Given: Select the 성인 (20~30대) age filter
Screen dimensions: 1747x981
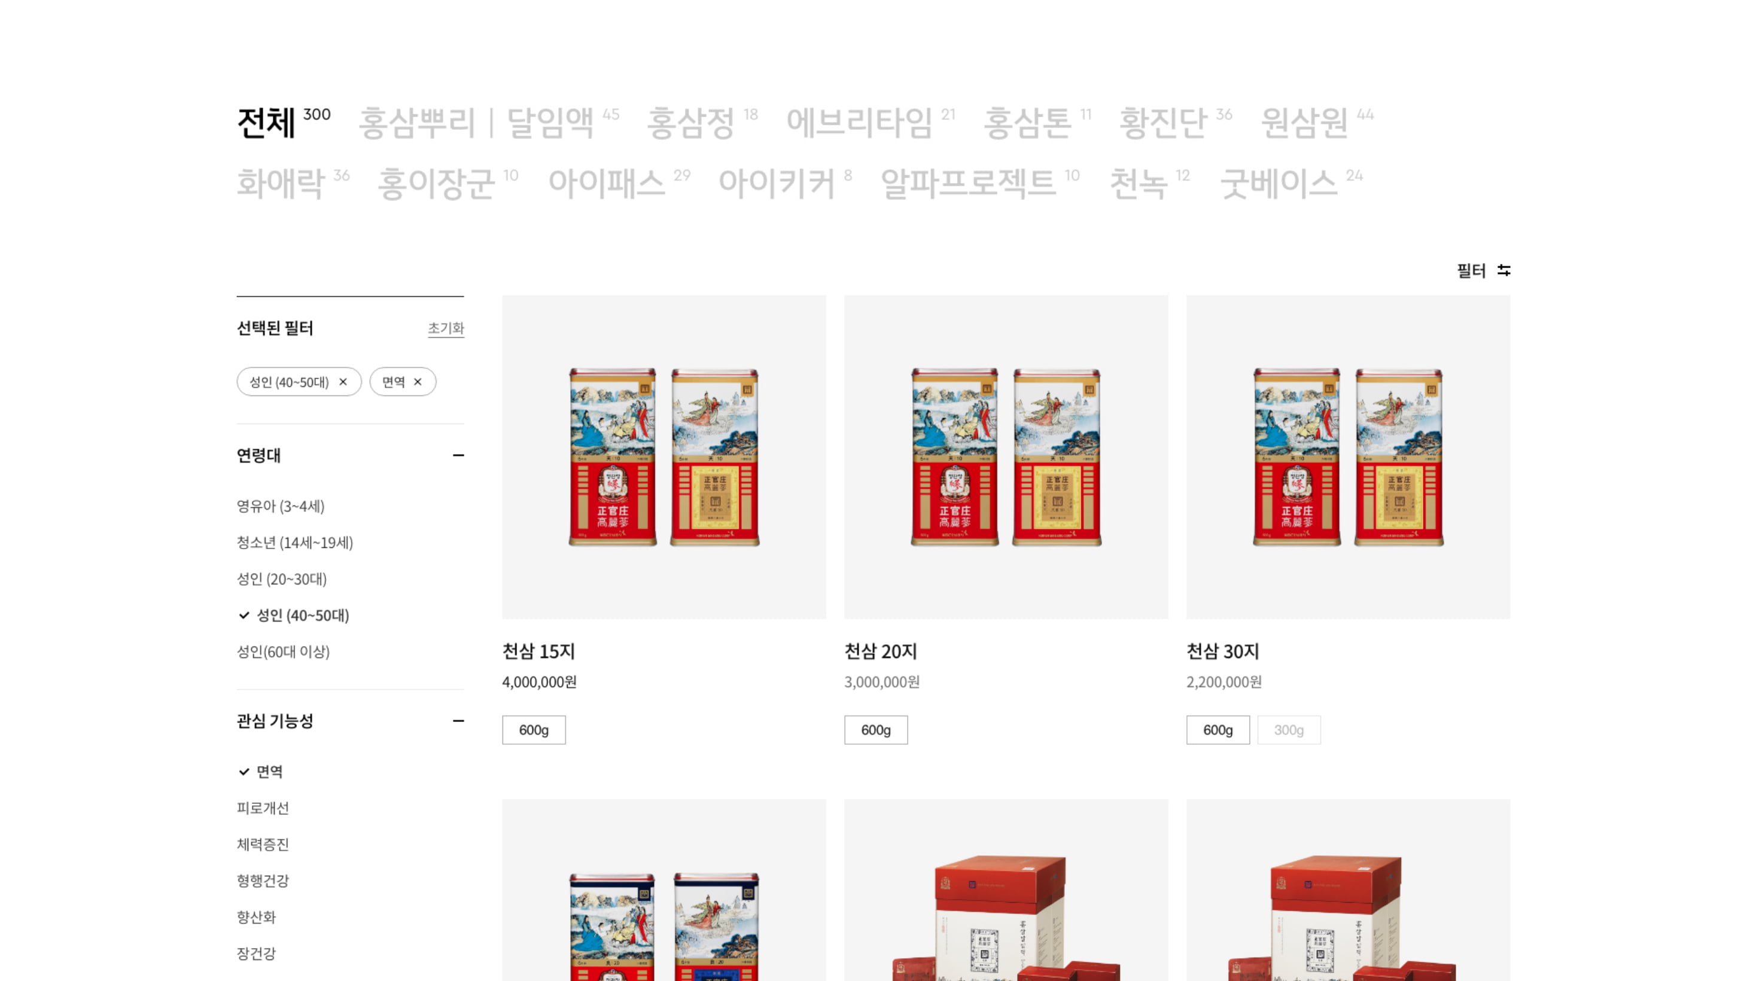Looking at the screenshot, I should [x=281, y=579].
